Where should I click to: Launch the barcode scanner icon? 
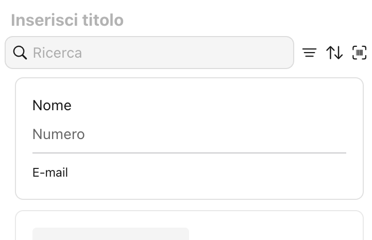[359, 53]
